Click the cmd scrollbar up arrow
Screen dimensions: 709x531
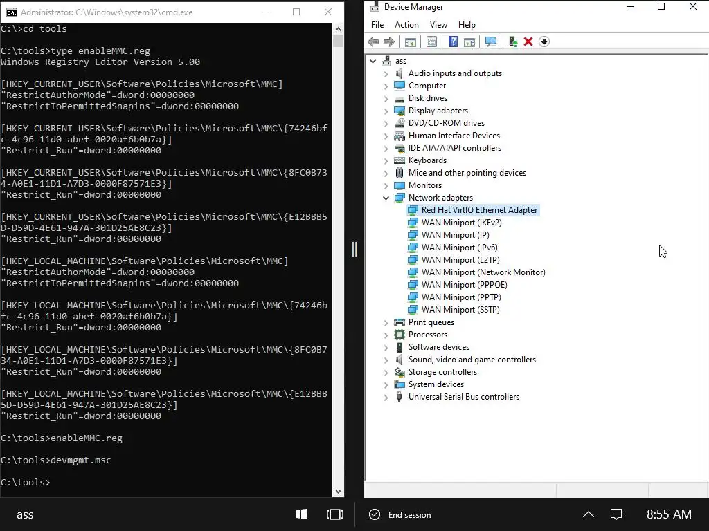click(338, 29)
